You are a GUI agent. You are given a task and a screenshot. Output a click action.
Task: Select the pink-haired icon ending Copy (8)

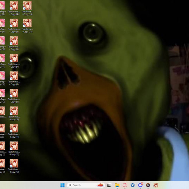tap(3, 8)
